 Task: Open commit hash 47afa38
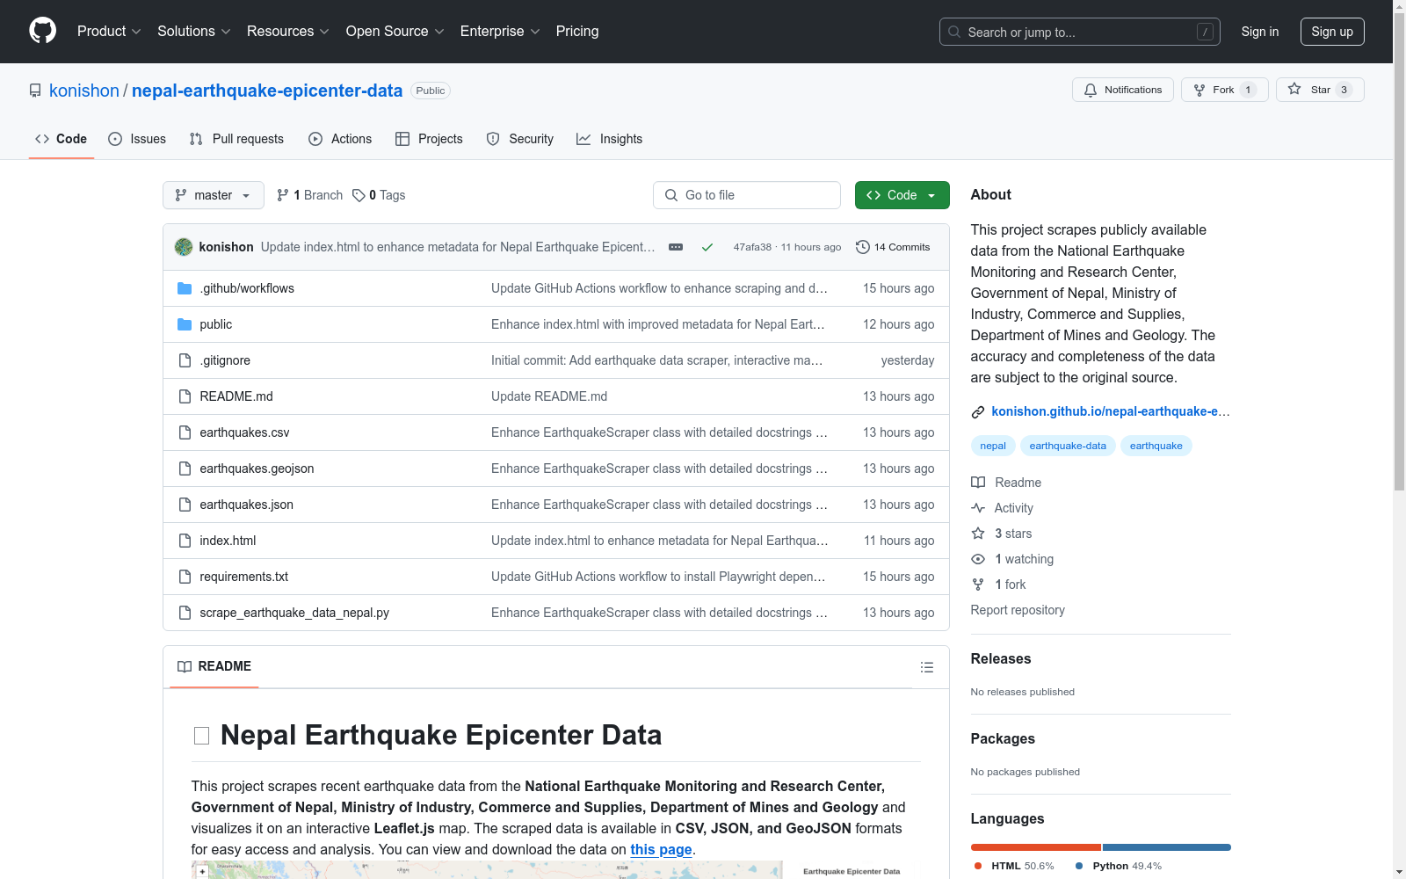pyautogui.click(x=752, y=247)
